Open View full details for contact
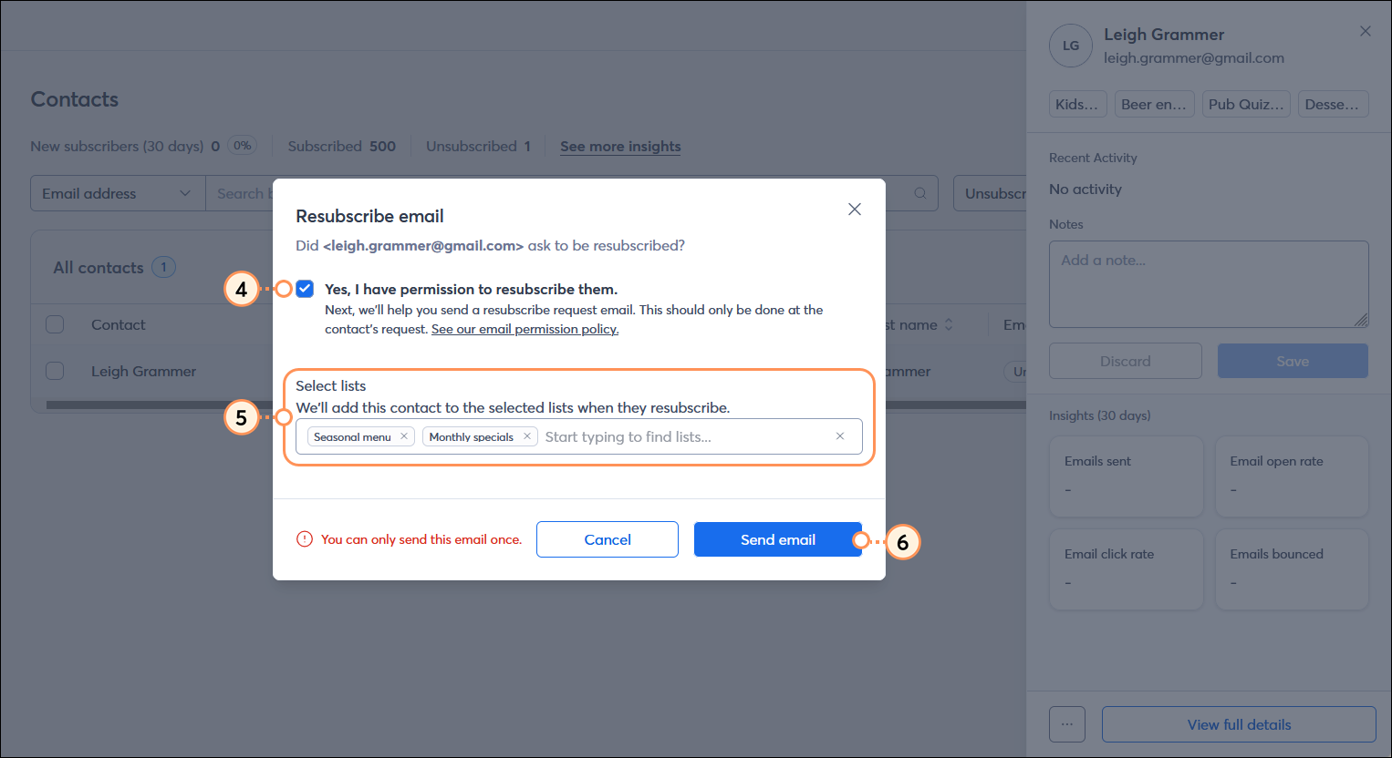This screenshot has height=758, width=1392. pyautogui.click(x=1239, y=724)
